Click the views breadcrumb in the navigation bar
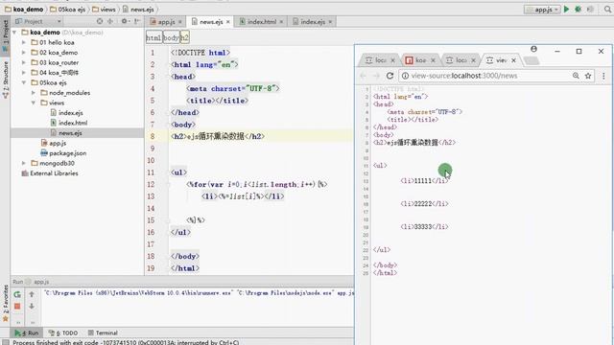The width and height of the screenshot is (614, 345). [104, 9]
